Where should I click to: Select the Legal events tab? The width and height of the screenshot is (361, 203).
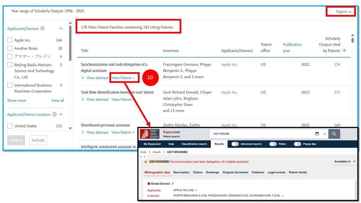(276, 172)
